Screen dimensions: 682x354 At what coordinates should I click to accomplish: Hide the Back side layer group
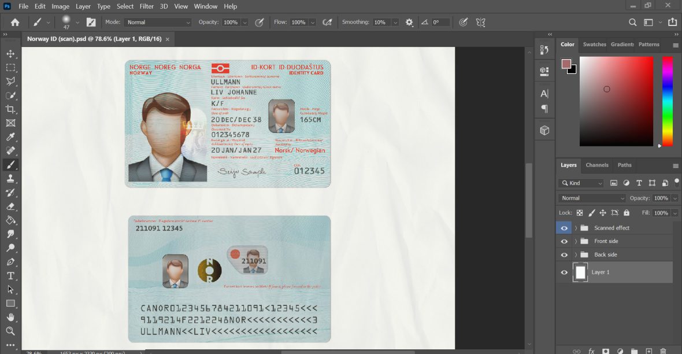click(x=564, y=255)
